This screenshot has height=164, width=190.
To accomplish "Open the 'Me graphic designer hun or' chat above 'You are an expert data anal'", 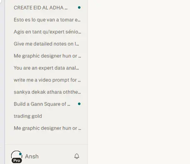I will [47, 56].
